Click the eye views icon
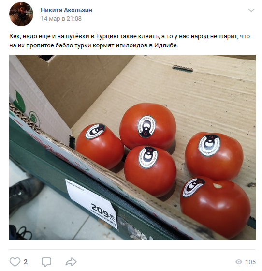Viewport: 262px width, 271px height. (x=239, y=262)
